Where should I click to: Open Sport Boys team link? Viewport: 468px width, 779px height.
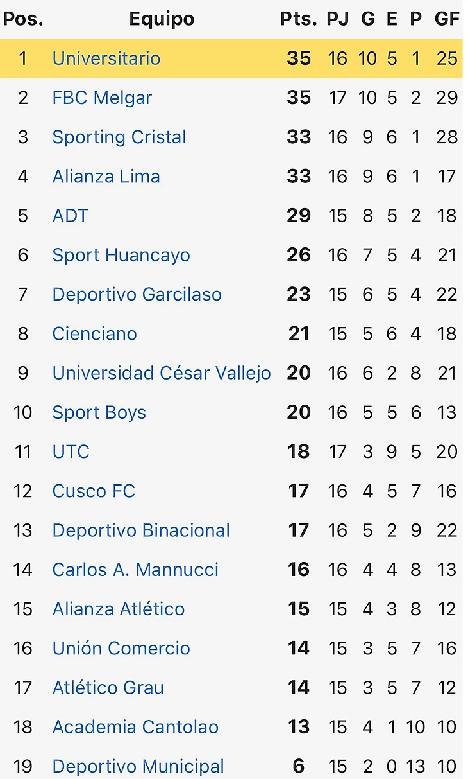tap(99, 412)
